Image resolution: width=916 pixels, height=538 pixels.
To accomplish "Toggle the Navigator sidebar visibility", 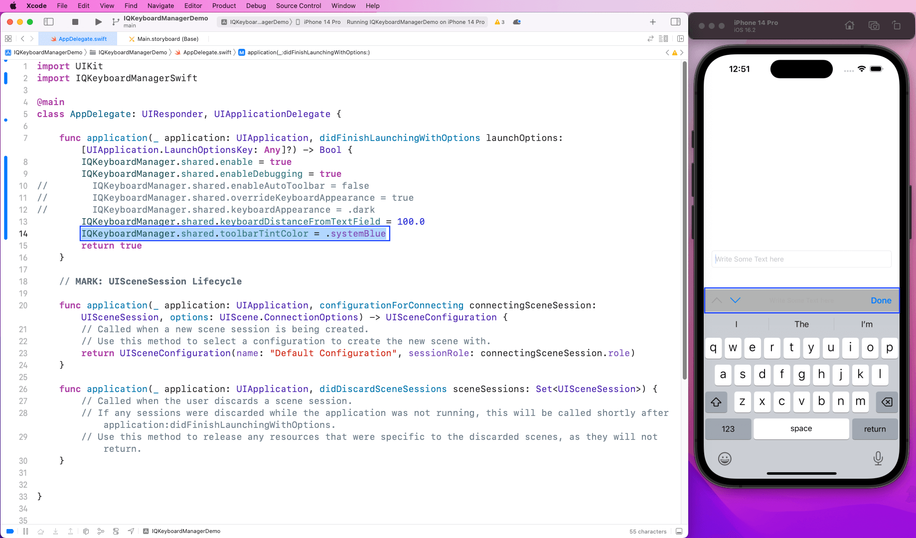I will (x=49, y=22).
